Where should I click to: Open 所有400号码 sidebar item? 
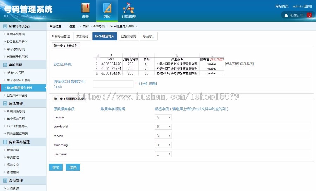coord(15,73)
